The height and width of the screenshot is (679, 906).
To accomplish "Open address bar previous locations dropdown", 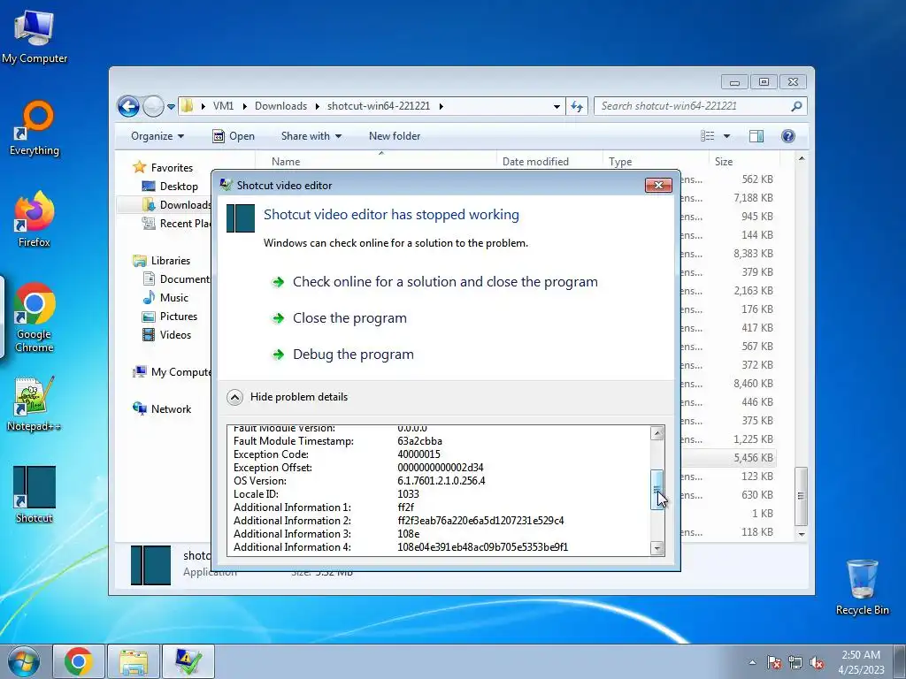I will point(557,106).
